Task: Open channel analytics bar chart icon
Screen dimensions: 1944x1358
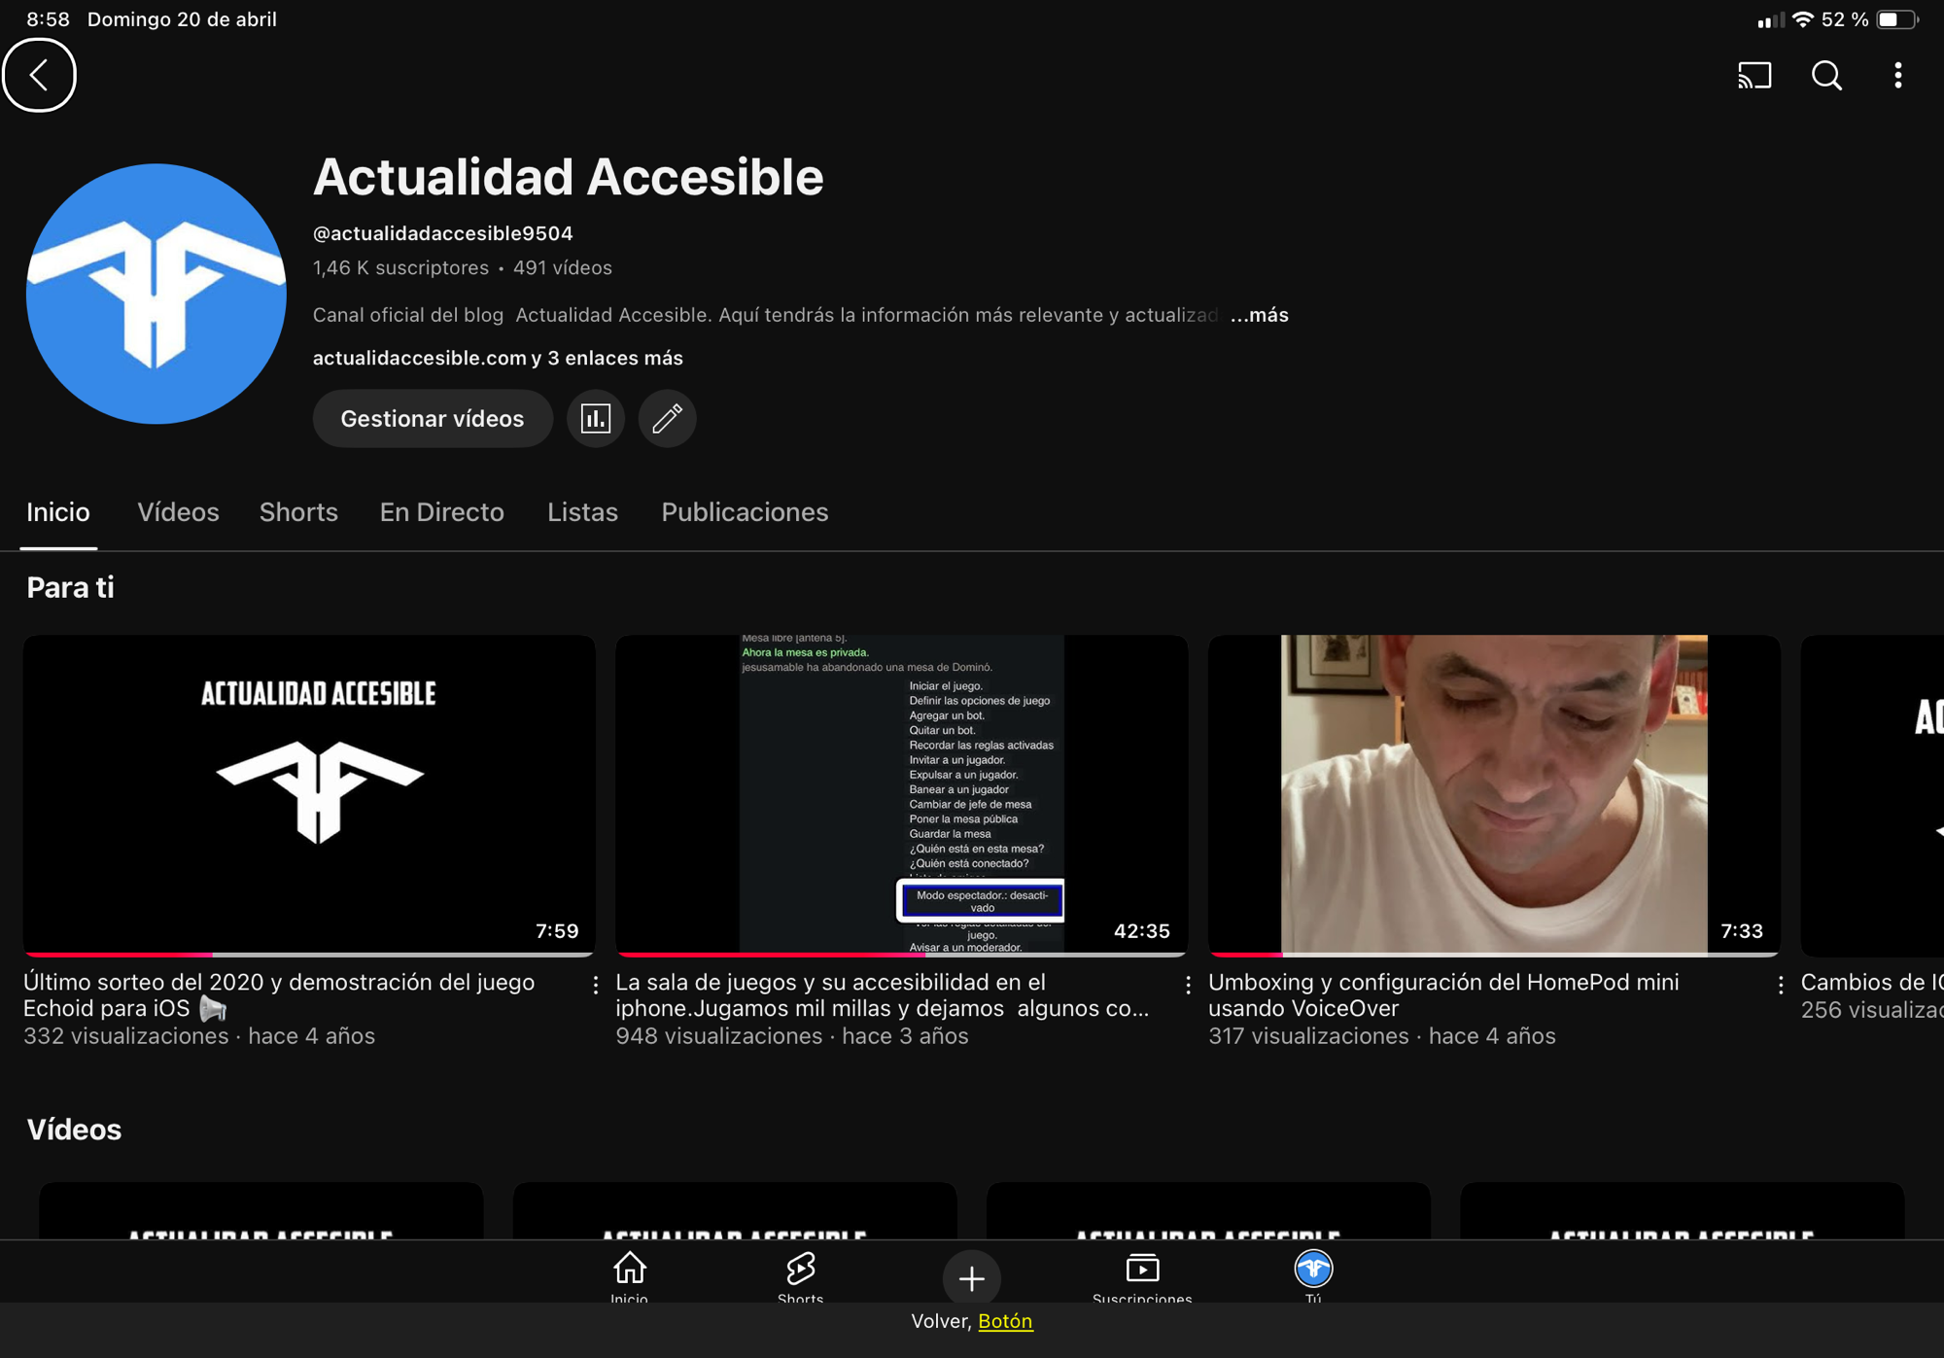Action: pos(595,418)
